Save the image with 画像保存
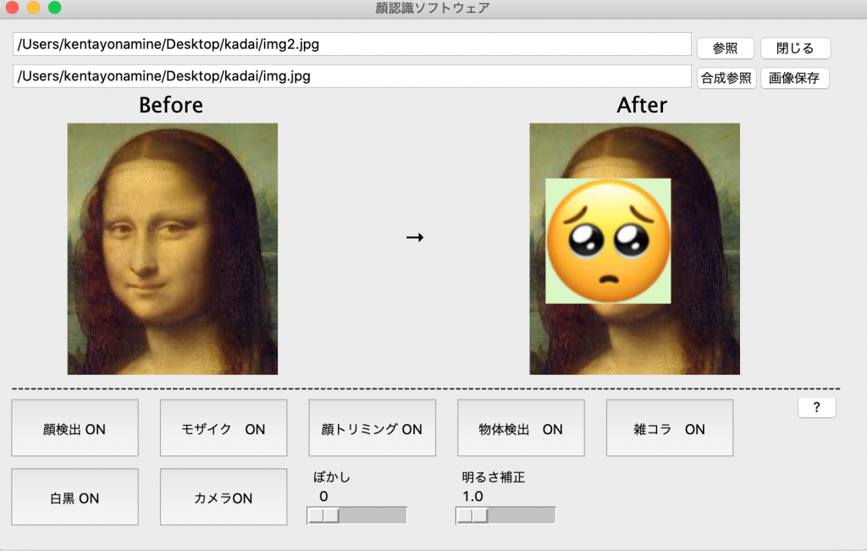The height and width of the screenshot is (551, 867). point(794,78)
